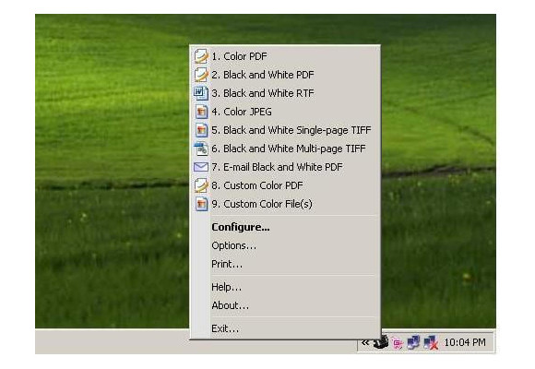Click the Custom Color PDF icon
The image size is (535, 369).
[201, 185]
